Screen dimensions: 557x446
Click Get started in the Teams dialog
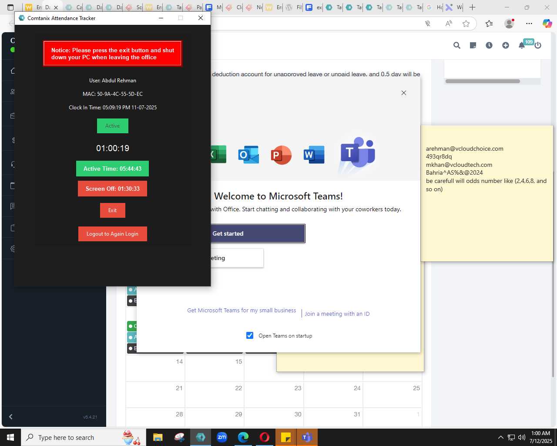point(258,233)
